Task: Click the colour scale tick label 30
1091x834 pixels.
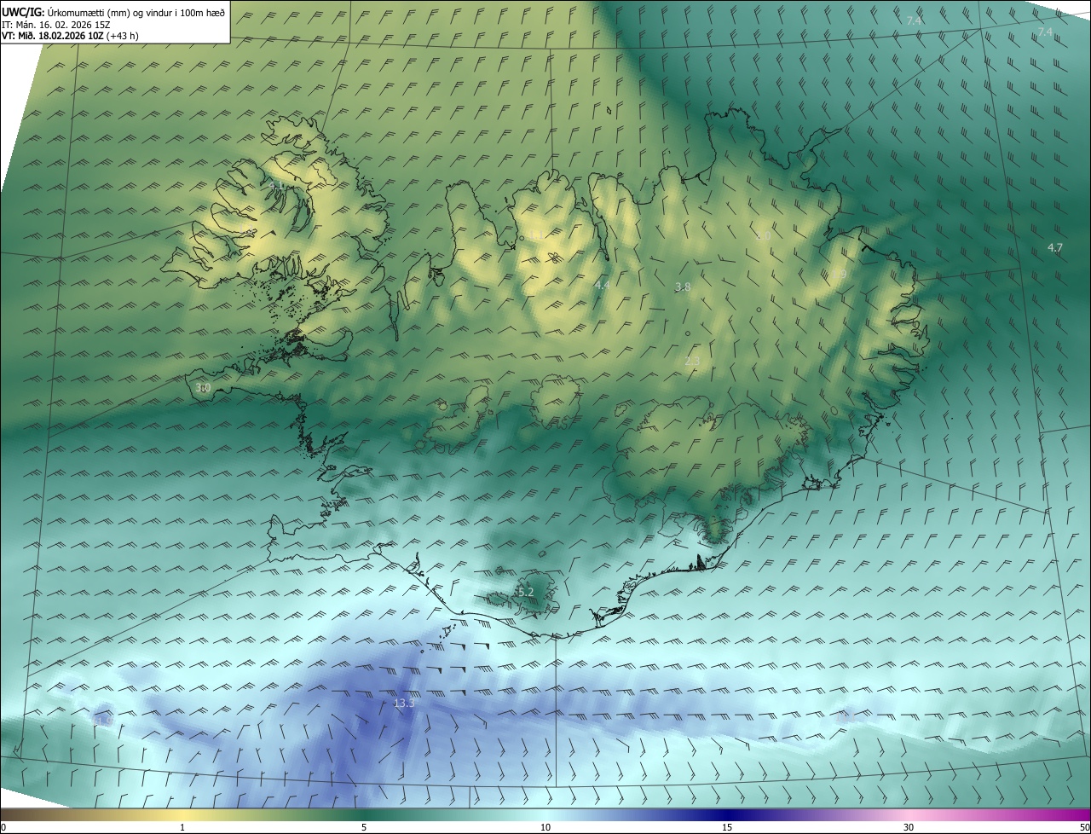Action: (x=909, y=827)
